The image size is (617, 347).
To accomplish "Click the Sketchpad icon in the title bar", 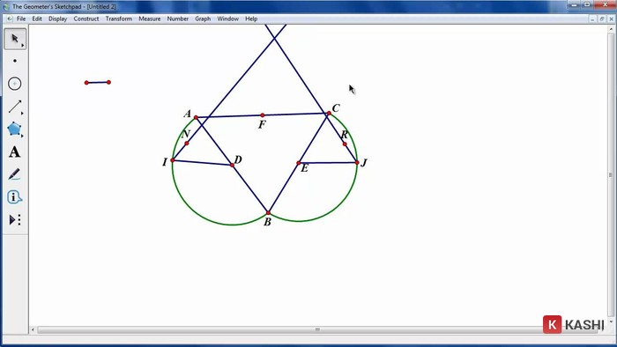I will coord(6,7).
